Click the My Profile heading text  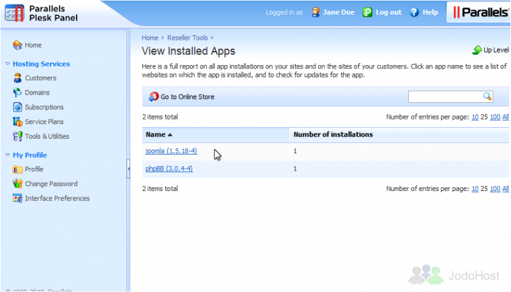[30, 155]
